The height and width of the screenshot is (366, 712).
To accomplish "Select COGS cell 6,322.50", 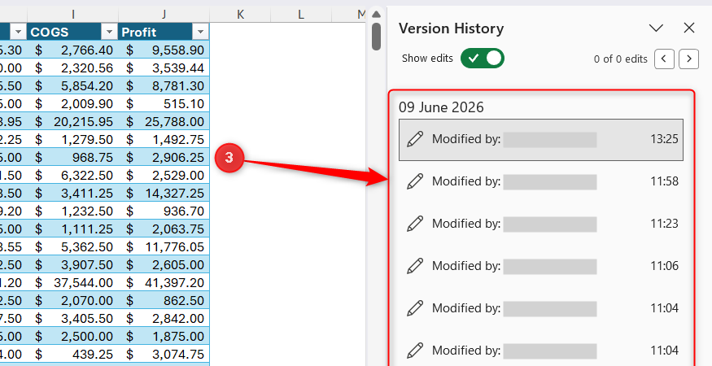I will tap(72, 176).
